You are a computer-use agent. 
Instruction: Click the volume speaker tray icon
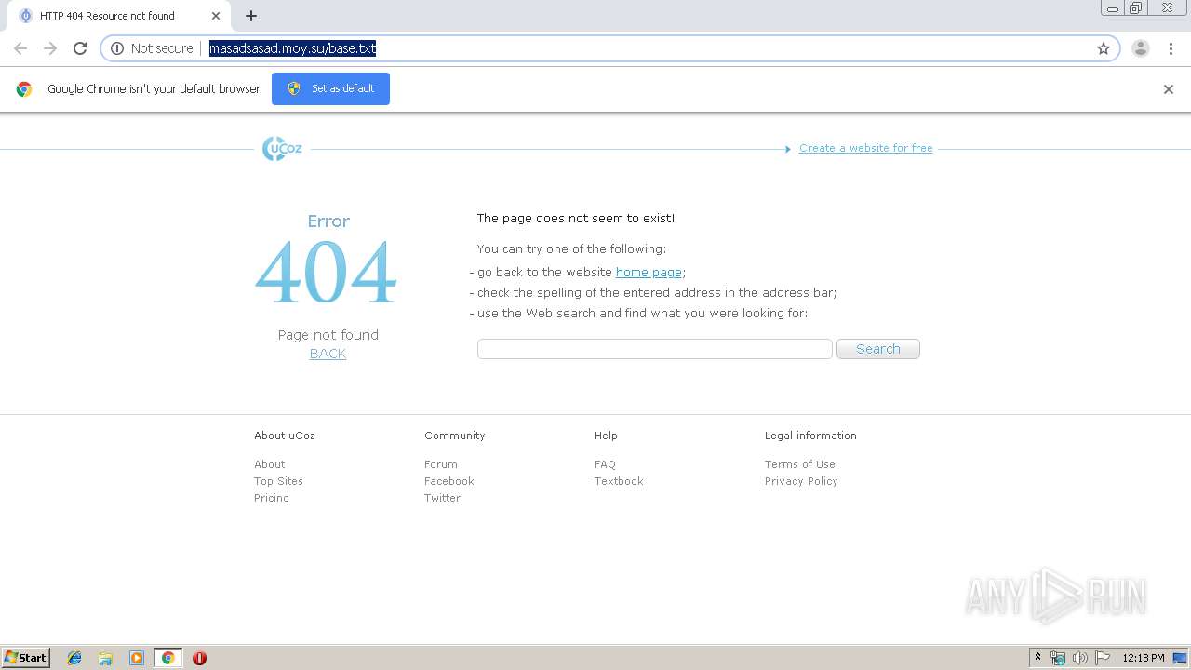1080,658
